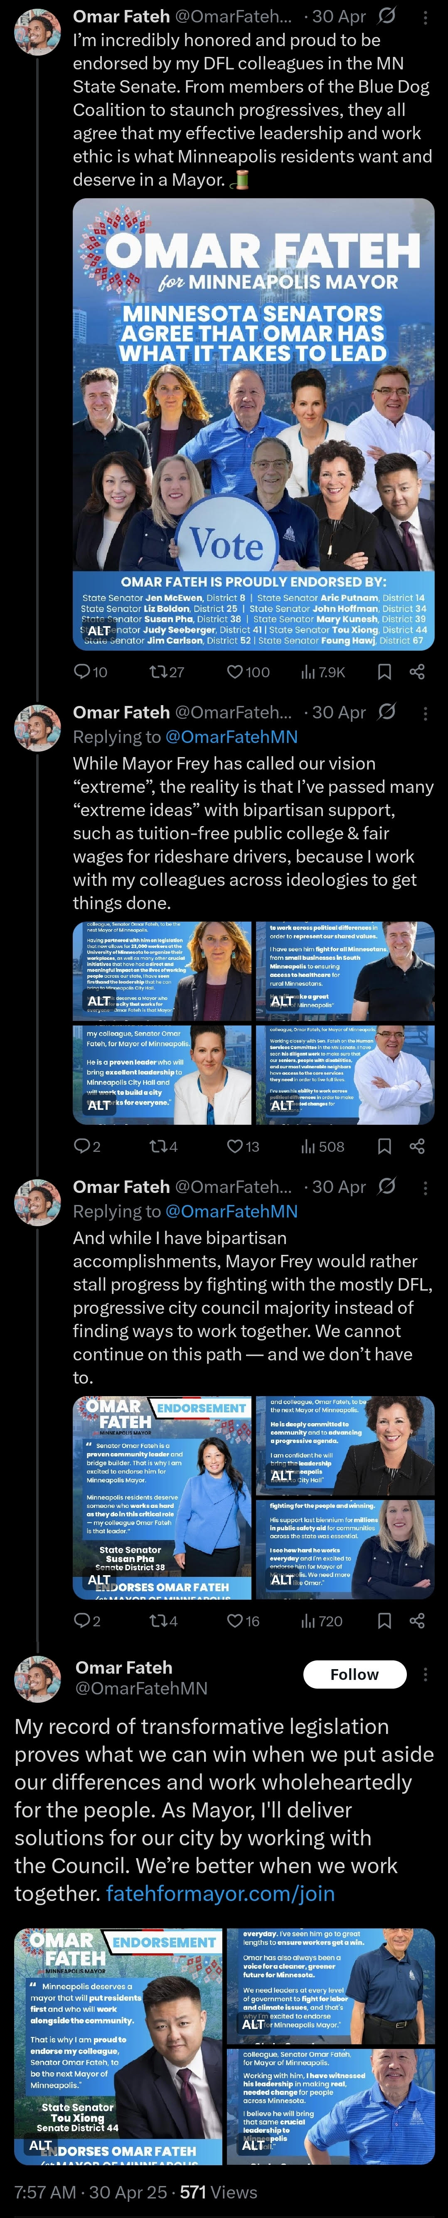Open more options next to Follow button
The height and width of the screenshot is (2218, 448).
pos(425,1675)
